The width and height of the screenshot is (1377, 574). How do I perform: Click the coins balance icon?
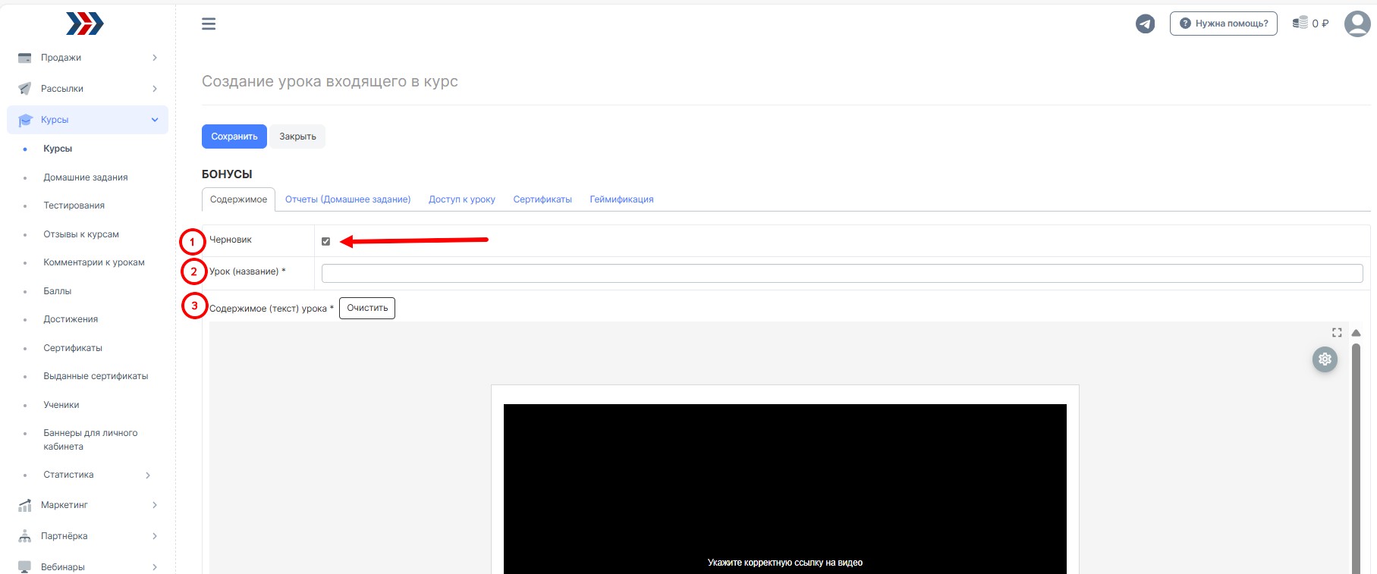click(1300, 23)
